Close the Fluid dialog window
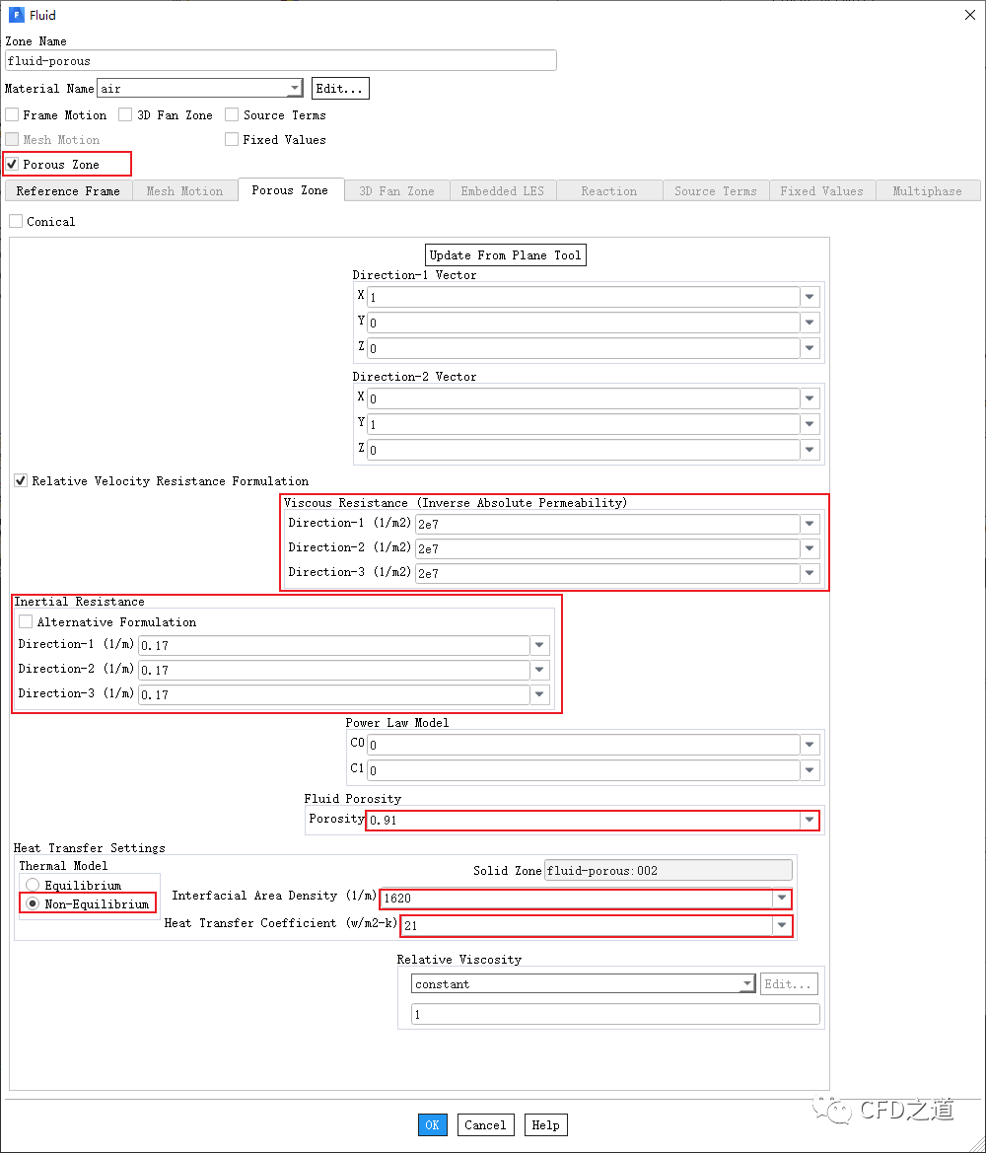This screenshot has height=1153, width=986. tap(970, 15)
